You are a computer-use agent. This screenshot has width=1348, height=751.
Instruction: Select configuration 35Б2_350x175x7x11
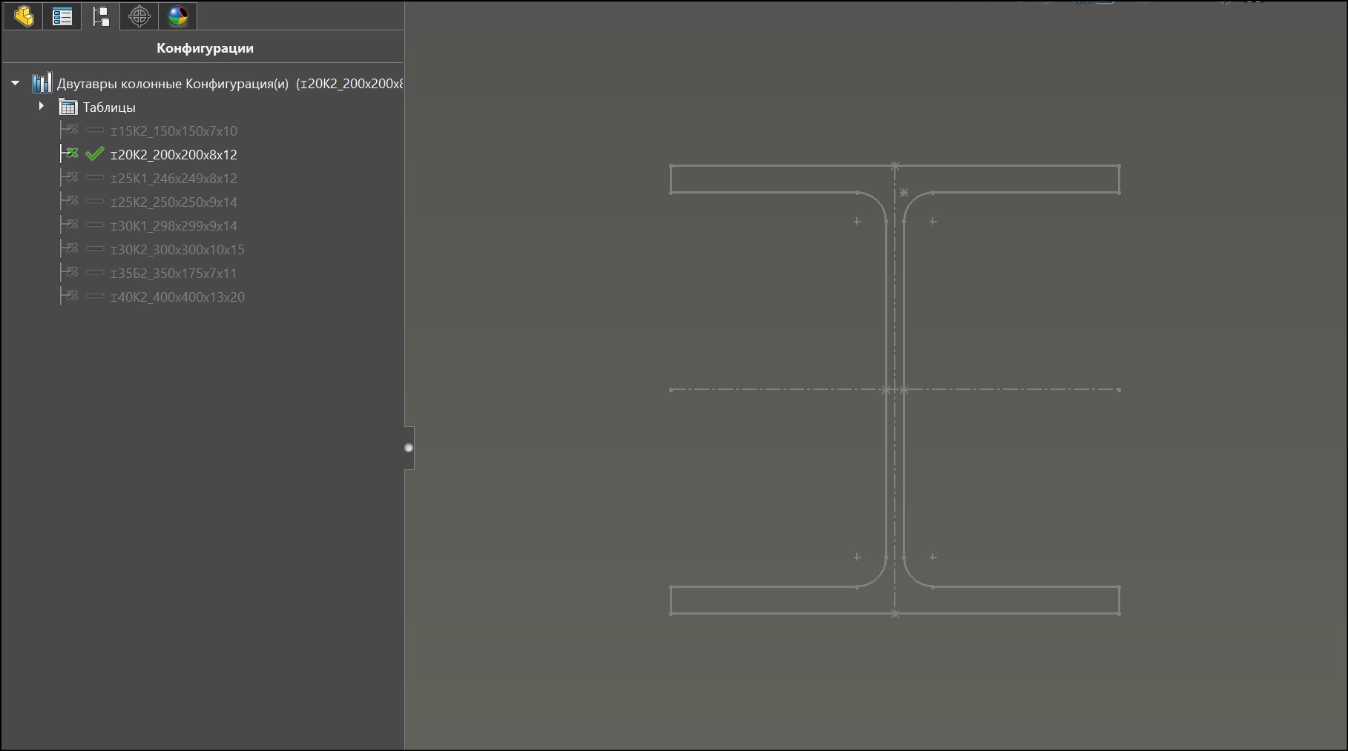pos(174,274)
